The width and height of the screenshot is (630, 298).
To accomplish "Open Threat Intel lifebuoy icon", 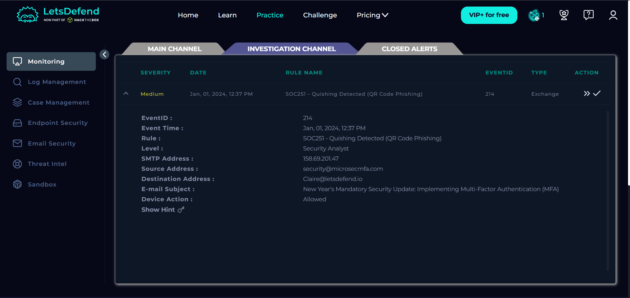I will (x=17, y=164).
